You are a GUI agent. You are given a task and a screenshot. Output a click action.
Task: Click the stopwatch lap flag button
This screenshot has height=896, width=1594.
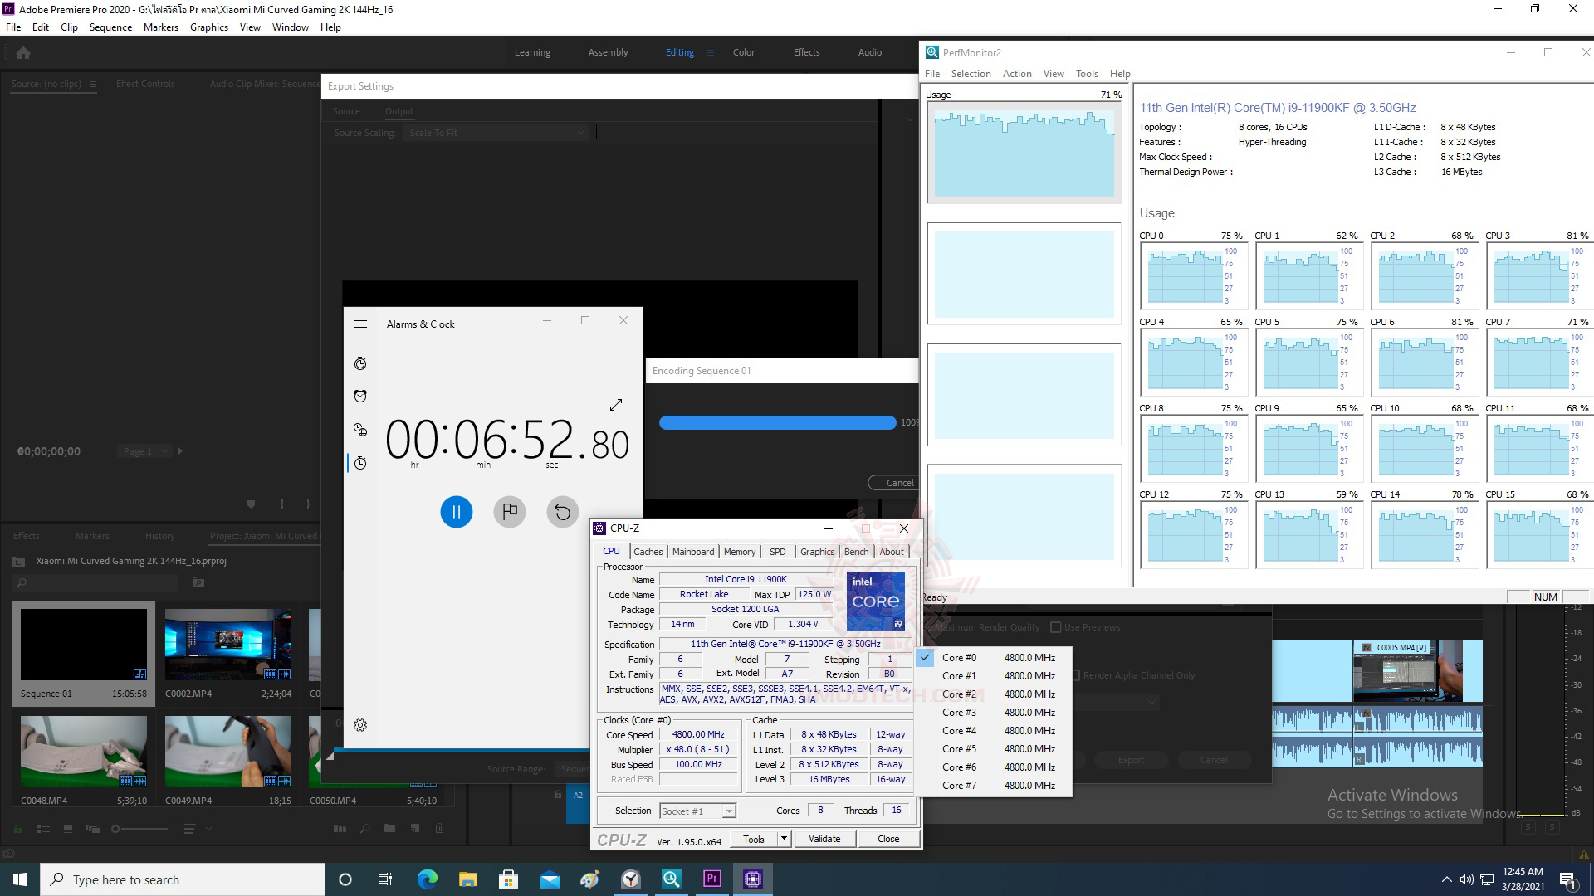tap(510, 512)
